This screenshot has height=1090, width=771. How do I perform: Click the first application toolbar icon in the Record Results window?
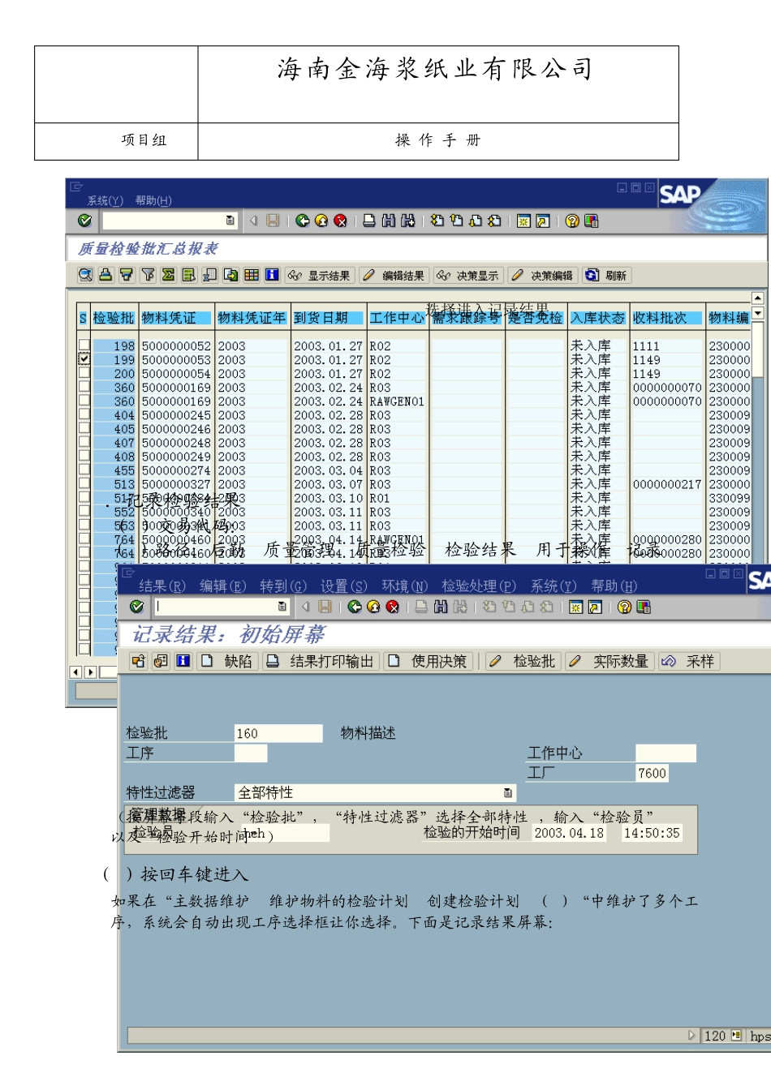[x=139, y=661]
